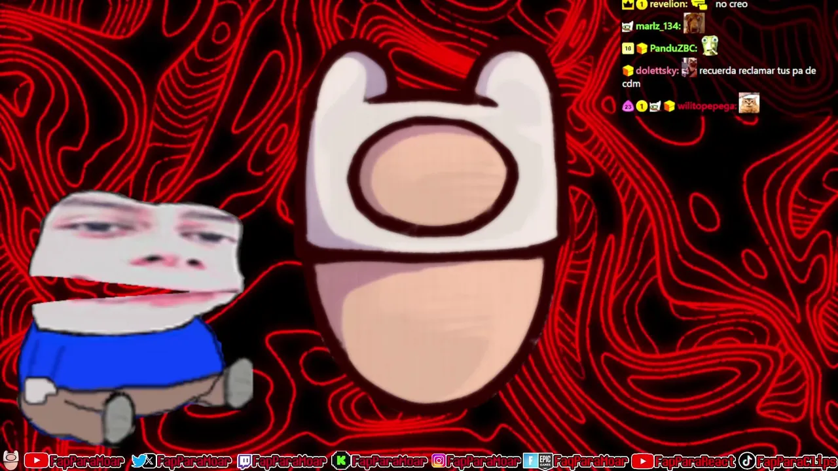The image size is (838, 471).
Task: Click the blue Twitter bird icon
Action: click(138, 461)
